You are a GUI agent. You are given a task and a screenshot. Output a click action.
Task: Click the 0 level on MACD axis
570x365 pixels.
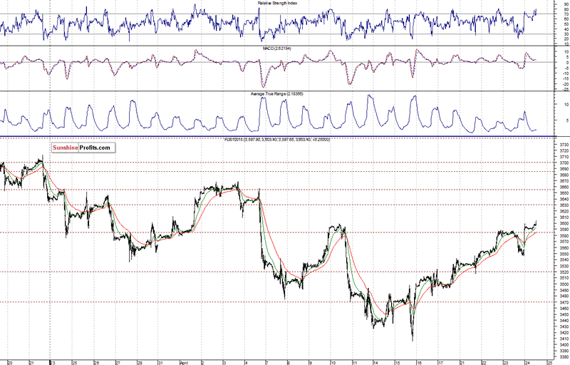coord(567,63)
